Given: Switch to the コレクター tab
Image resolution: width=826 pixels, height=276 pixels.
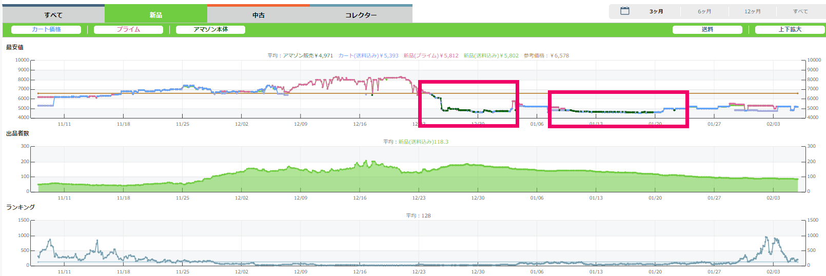Looking at the screenshot, I should pyautogui.click(x=361, y=15).
